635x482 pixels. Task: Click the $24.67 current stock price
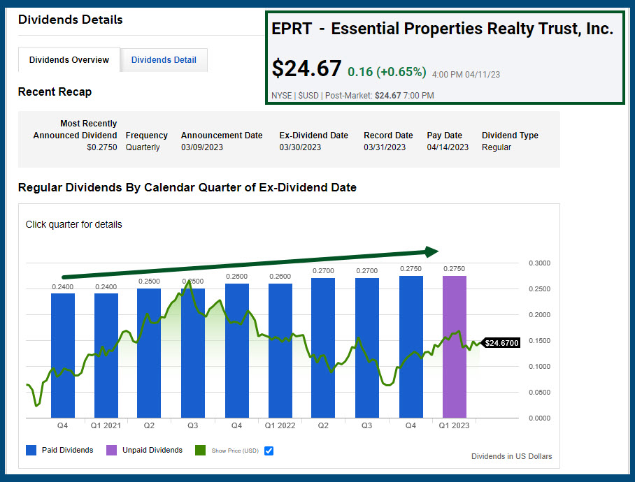(306, 69)
